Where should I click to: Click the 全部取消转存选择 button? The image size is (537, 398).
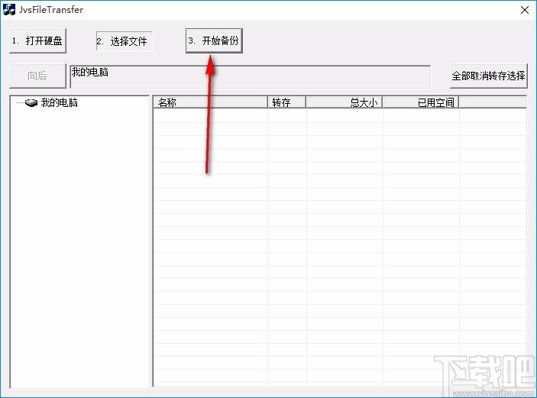coord(488,76)
